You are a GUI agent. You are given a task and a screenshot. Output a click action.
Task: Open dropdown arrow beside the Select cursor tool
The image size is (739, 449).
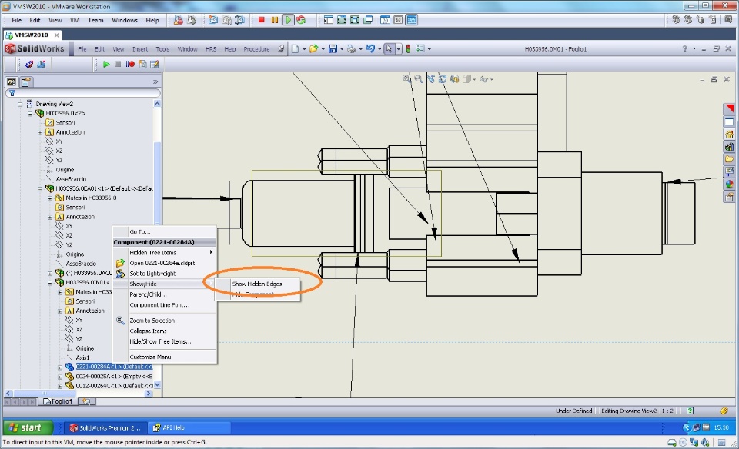tap(398, 49)
